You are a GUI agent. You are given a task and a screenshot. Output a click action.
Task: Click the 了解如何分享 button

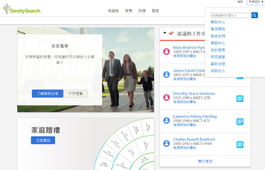(x=48, y=94)
